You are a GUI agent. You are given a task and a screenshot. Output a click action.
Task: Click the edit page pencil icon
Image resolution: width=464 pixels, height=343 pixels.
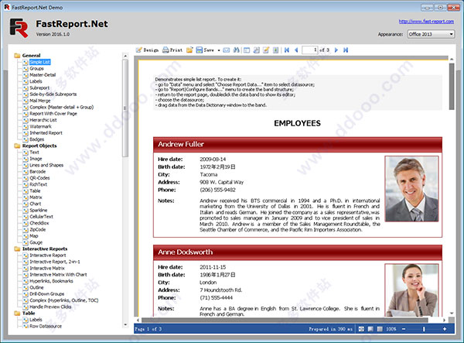click(266, 50)
